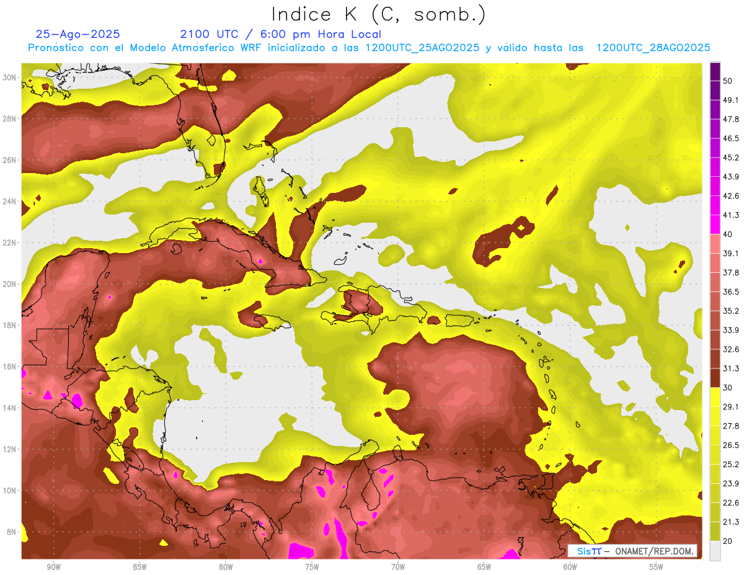Click the colorbar label '39.1'
744x575 pixels.
[x=730, y=253]
